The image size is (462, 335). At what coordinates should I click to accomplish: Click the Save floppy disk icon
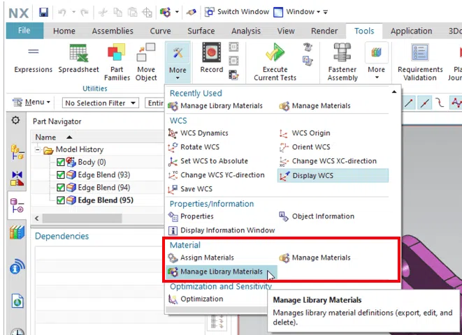pyautogui.click(x=43, y=12)
